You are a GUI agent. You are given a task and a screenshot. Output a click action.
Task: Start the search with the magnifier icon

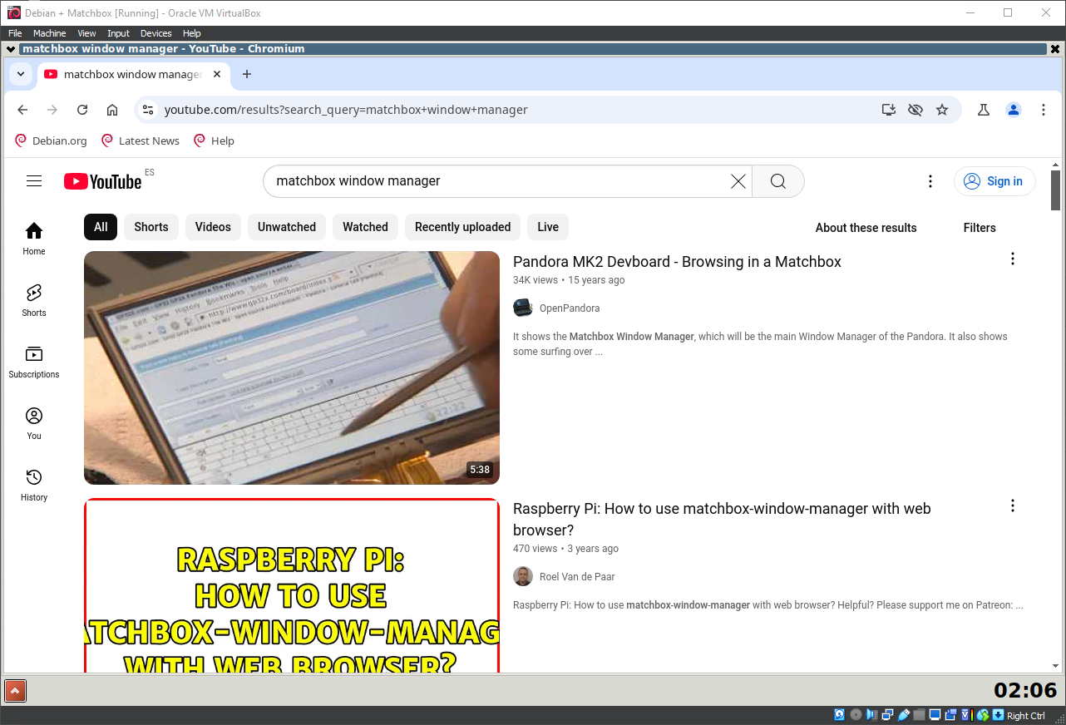coord(777,180)
